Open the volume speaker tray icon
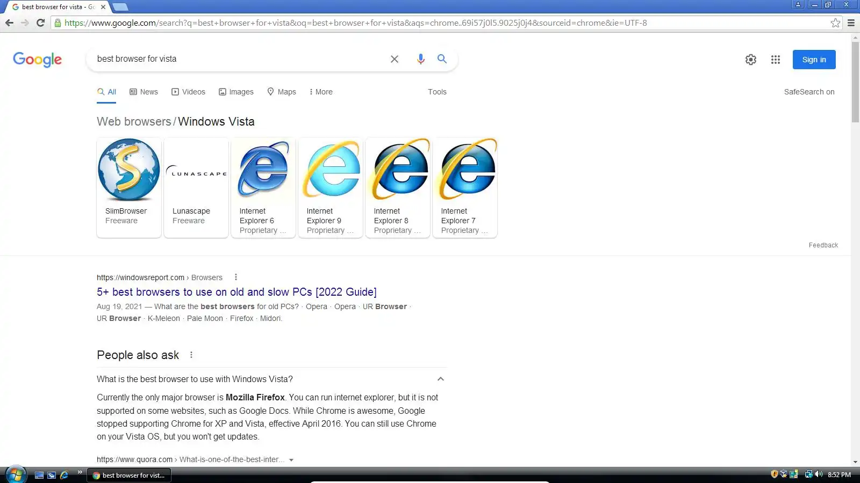This screenshot has height=483, width=860. click(x=819, y=474)
